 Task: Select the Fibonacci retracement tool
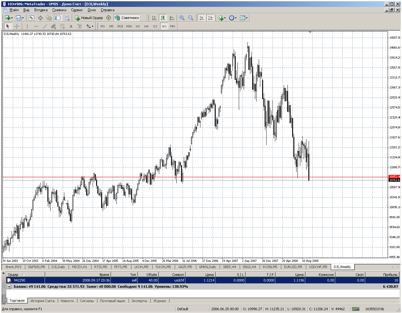(x=62, y=26)
